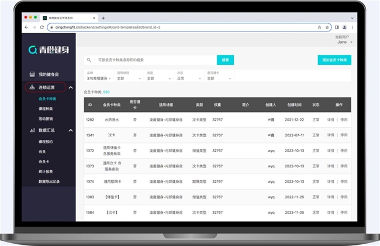The width and height of the screenshot is (380, 246).
Task: Click the 我的健身房 store icon
Action: coord(32,74)
